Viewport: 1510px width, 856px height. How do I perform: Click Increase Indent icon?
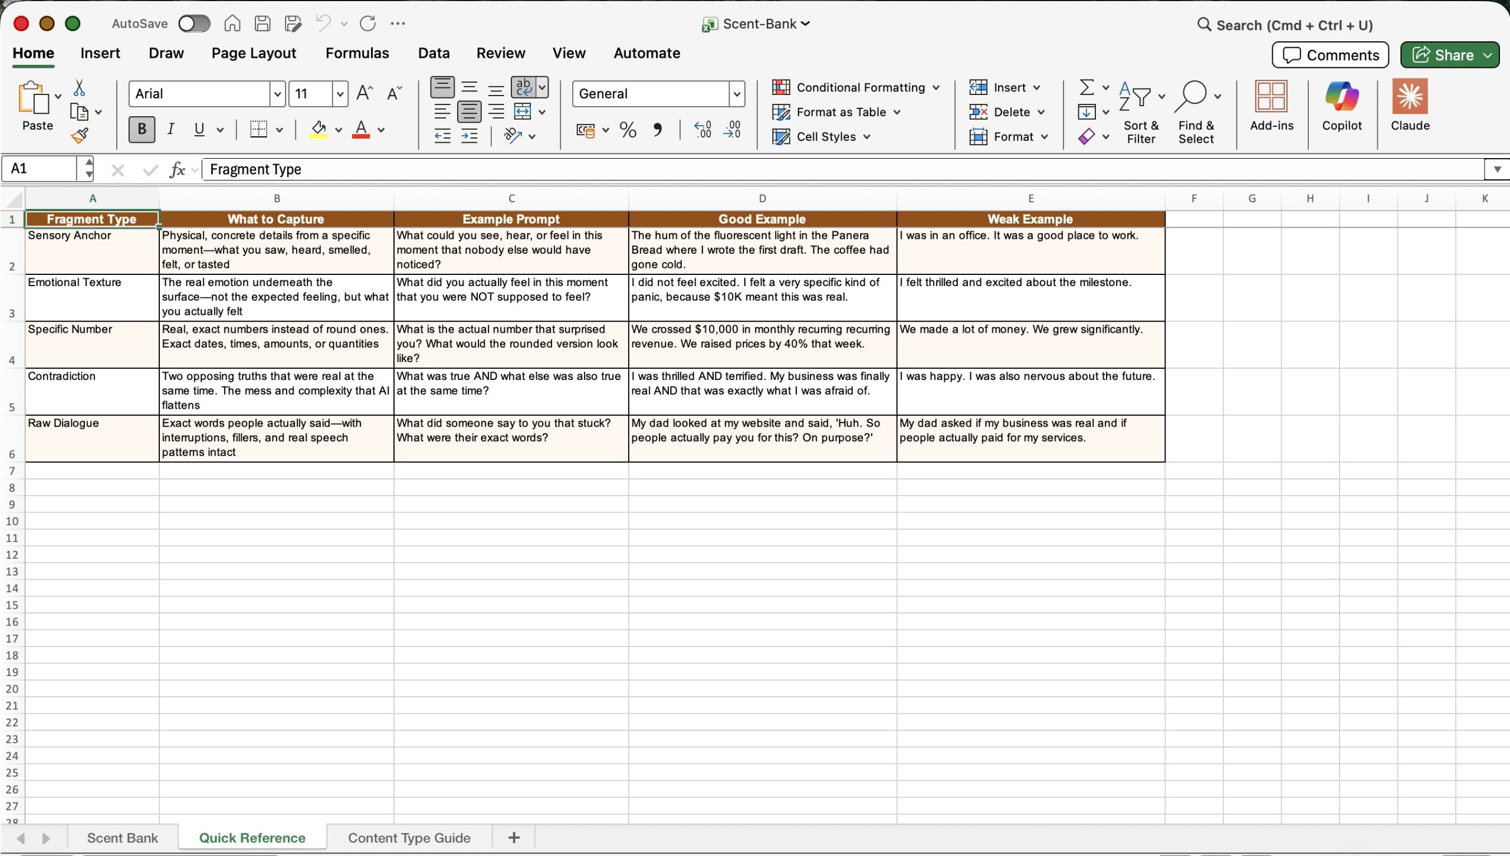470,137
